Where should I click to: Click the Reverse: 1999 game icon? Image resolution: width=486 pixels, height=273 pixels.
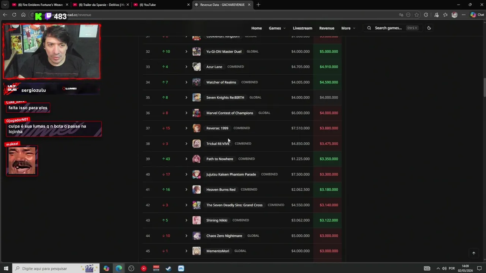point(196,128)
